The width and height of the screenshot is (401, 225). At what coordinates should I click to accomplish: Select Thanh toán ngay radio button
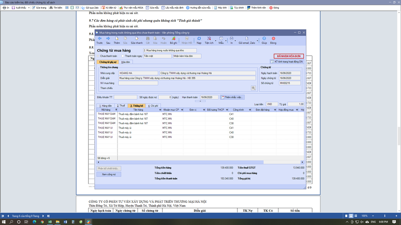click(x=123, y=56)
